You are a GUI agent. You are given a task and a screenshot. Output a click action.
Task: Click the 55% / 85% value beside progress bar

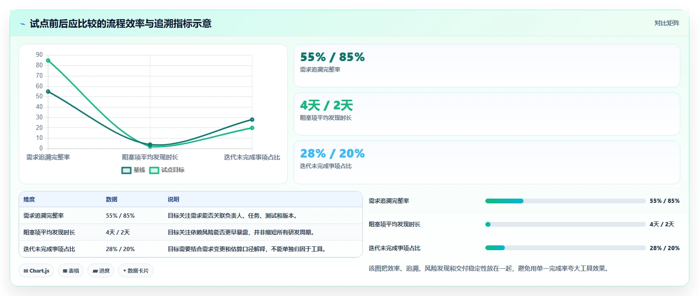click(665, 201)
